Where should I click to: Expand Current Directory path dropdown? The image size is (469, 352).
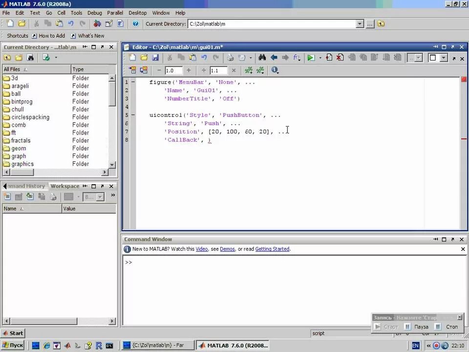pyautogui.click(x=360, y=24)
